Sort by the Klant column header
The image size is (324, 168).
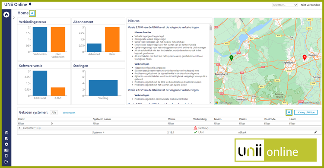(21, 119)
